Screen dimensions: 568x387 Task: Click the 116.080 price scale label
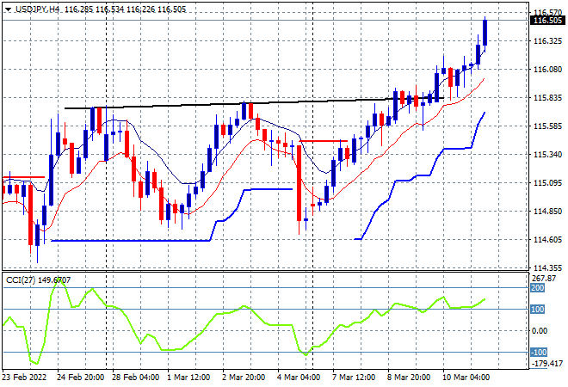547,69
